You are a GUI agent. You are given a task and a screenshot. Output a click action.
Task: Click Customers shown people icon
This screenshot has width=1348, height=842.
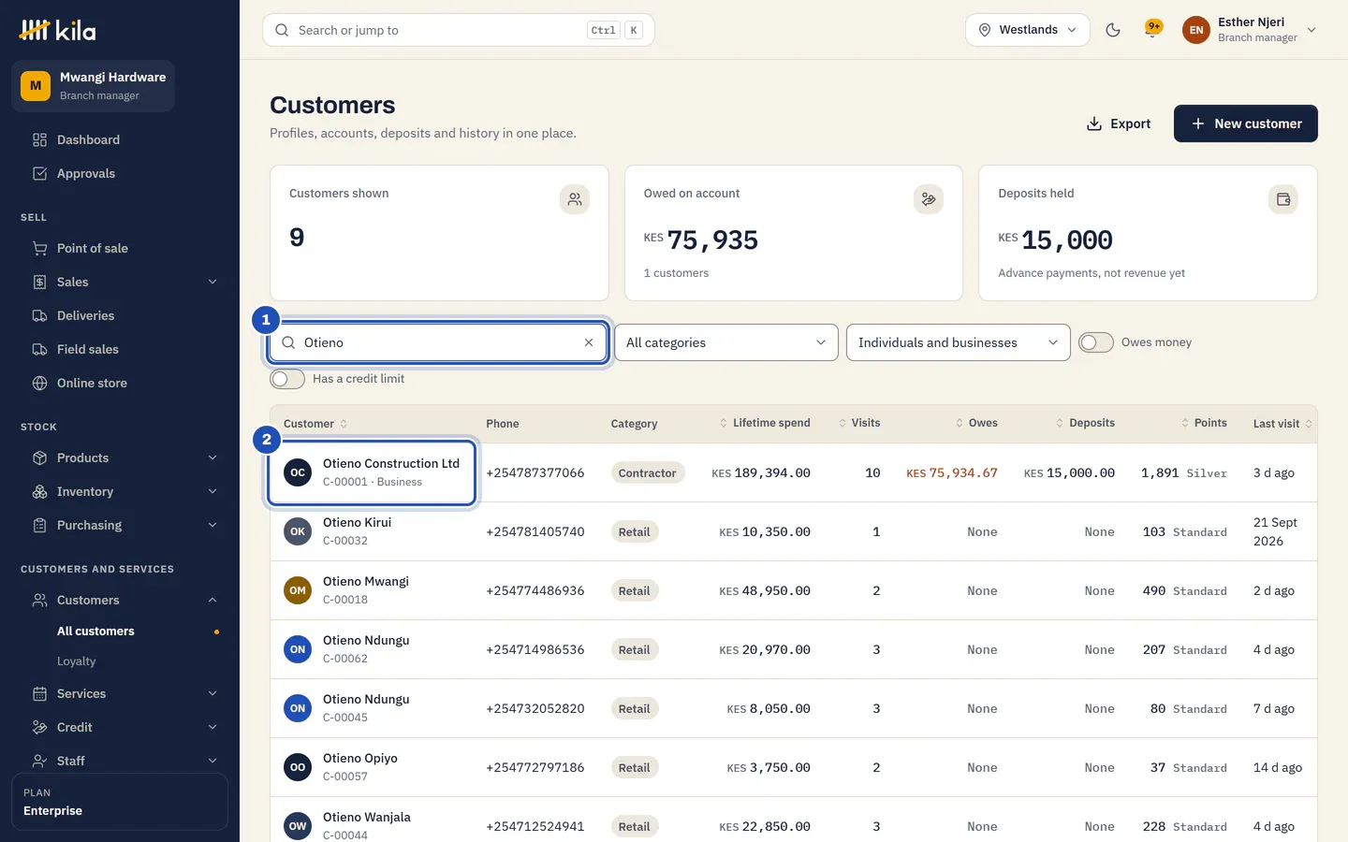click(575, 199)
